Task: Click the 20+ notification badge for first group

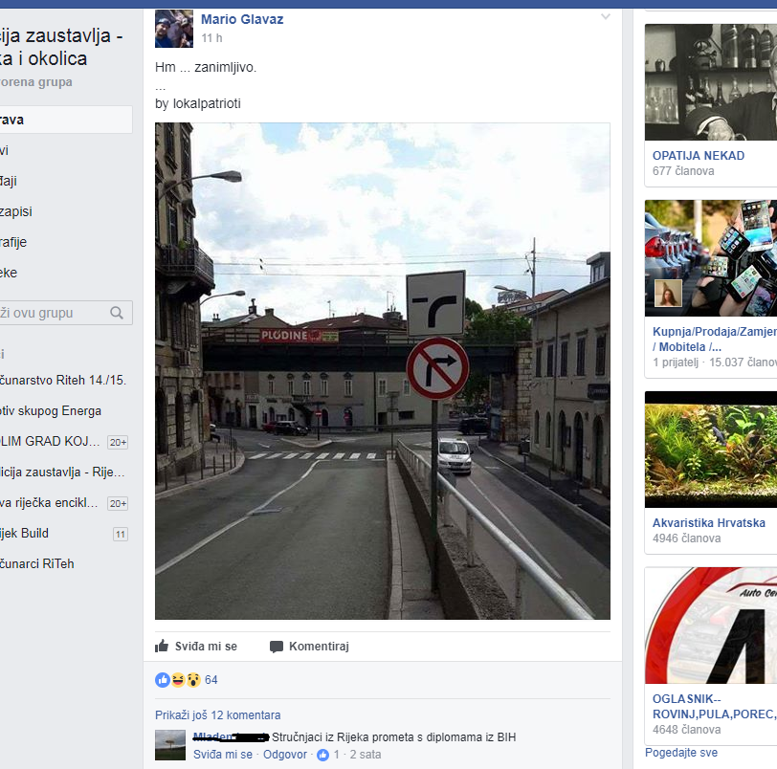Action: click(x=118, y=442)
